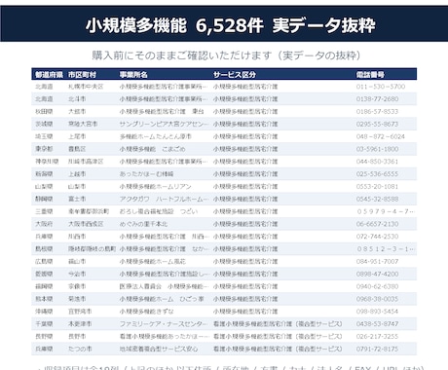Click the 神奈川県 prefecture cell

[x=47, y=162]
